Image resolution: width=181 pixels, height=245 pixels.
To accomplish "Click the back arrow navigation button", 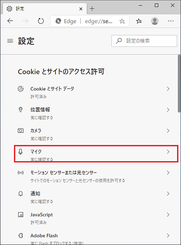I will point(10,21).
